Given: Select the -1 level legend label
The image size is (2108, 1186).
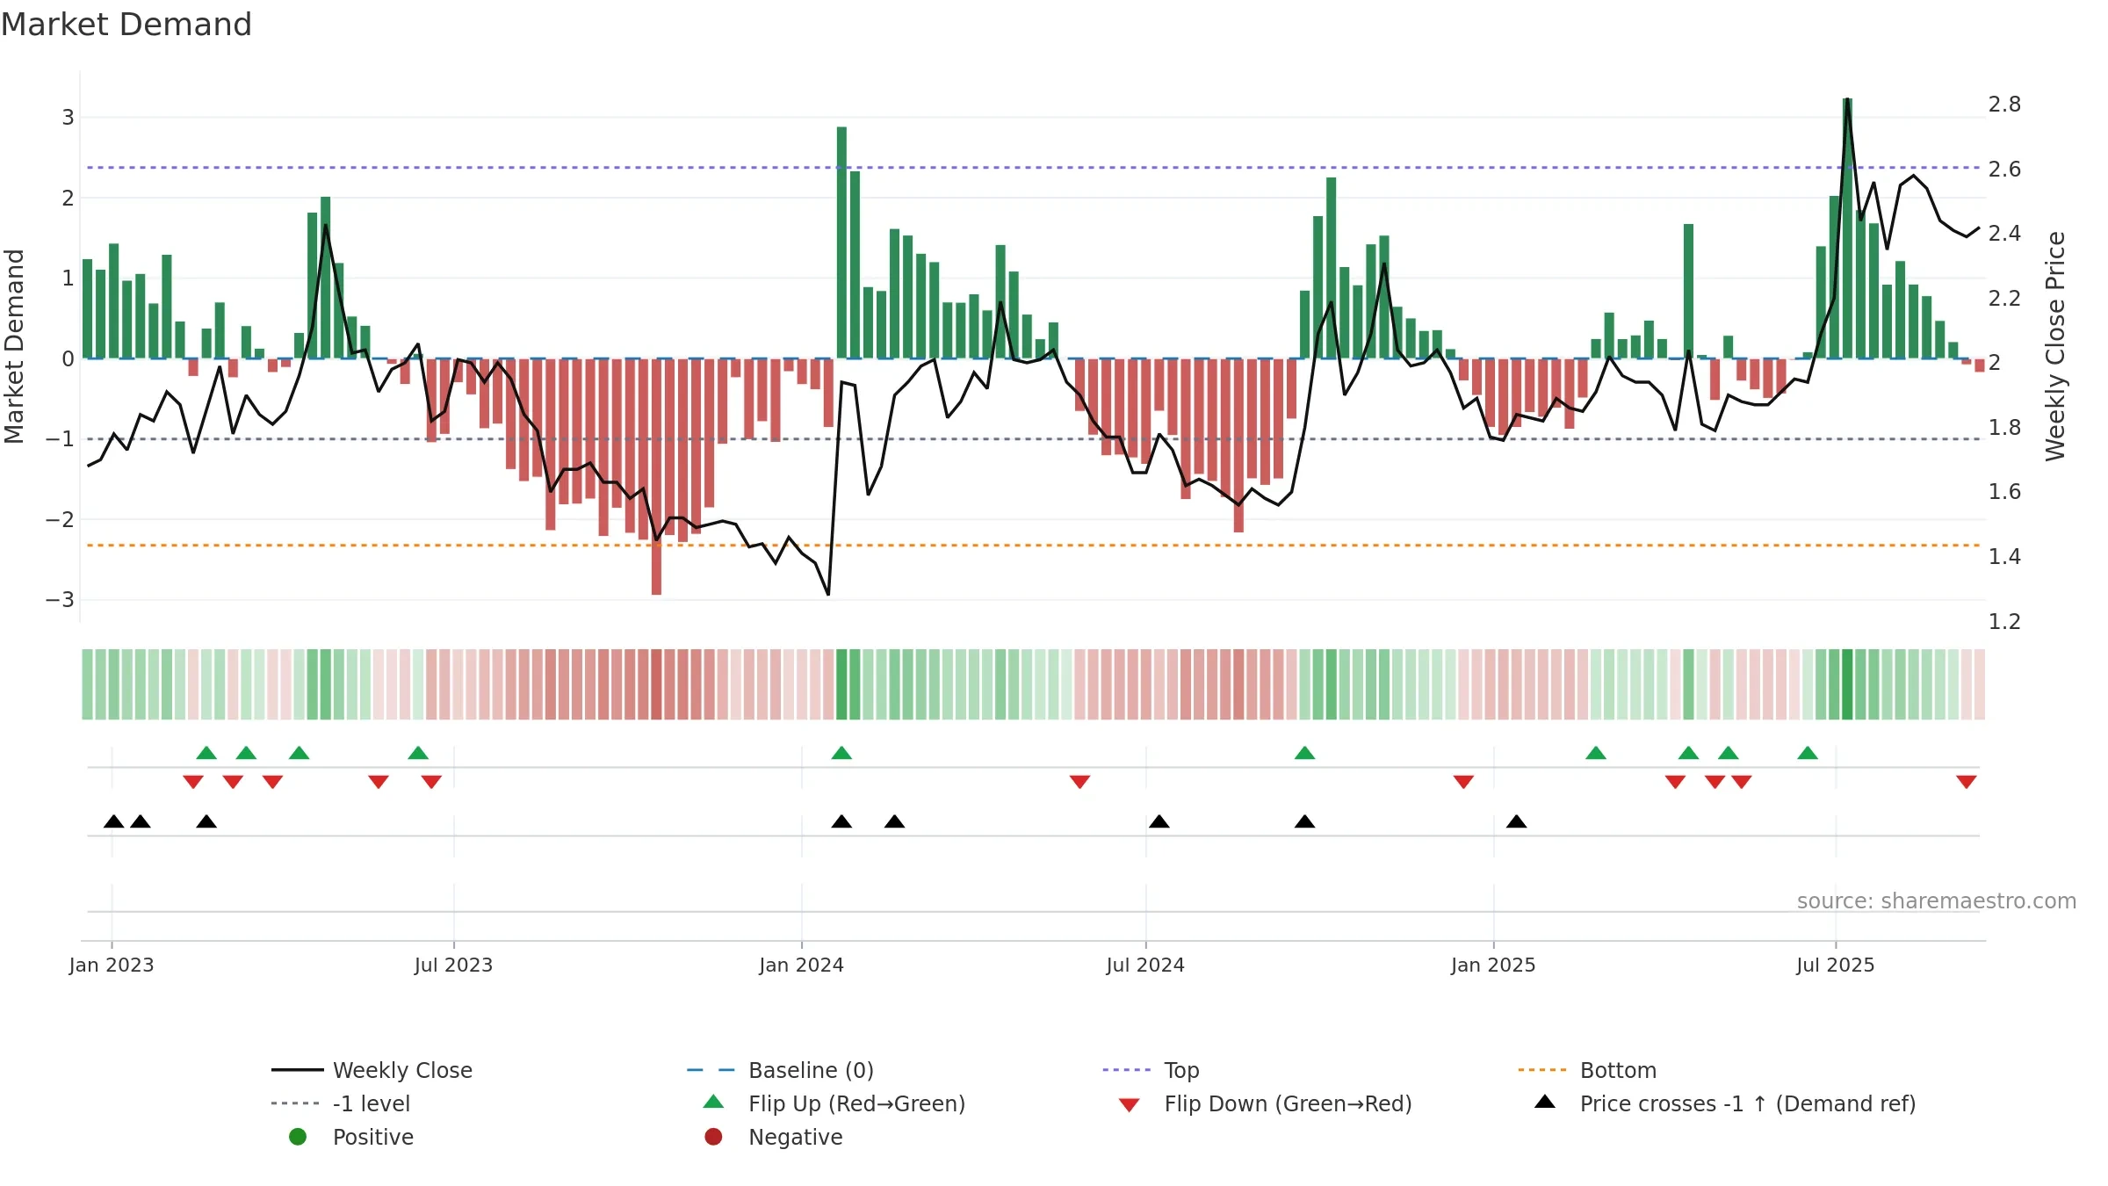Looking at the screenshot, I should pos(372,1103).
